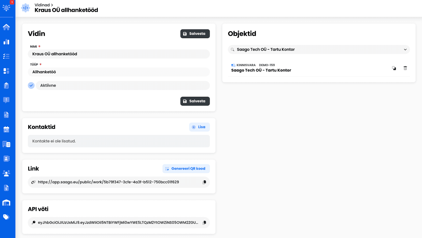The image size is (422, 238).
Task: Open the building list icon in sidebar
Action: (x=6, y=144)
